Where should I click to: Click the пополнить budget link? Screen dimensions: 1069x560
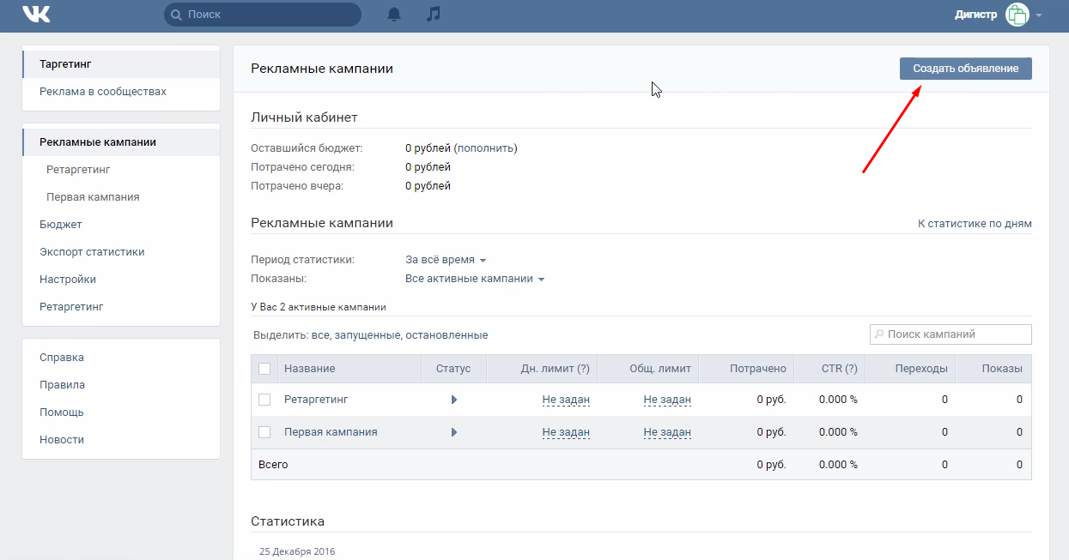tap(485, 148)
